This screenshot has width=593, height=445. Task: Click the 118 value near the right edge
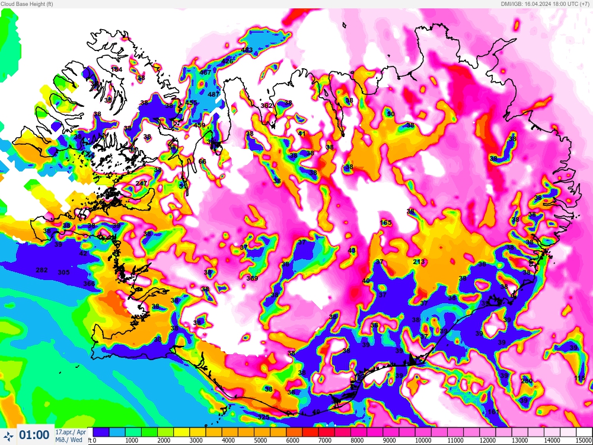[579, 378]
